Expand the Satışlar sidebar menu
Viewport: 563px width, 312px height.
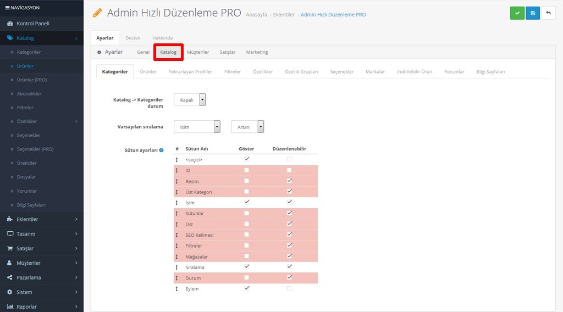click(x=76, y=248)
